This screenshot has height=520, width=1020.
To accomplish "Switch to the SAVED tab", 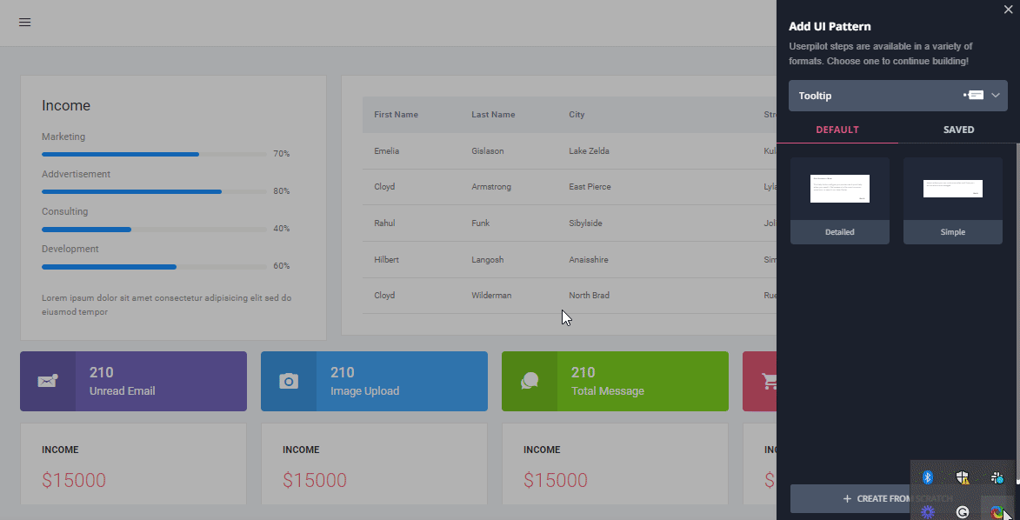I will pos(958,130).
